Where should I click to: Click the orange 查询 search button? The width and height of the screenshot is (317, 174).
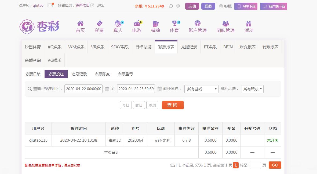tap(173, 105)
